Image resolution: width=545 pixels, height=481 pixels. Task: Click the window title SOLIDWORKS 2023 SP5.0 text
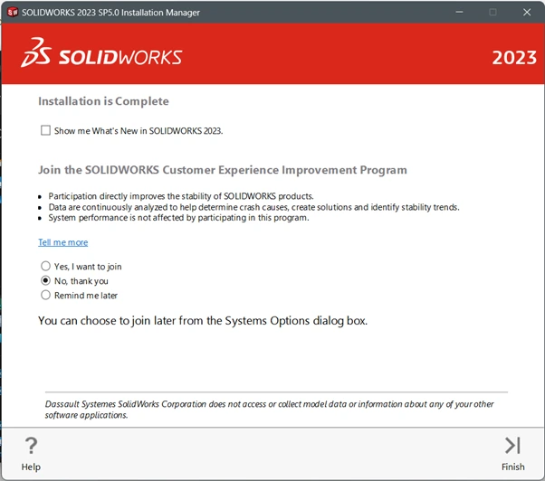coord(110,13)
